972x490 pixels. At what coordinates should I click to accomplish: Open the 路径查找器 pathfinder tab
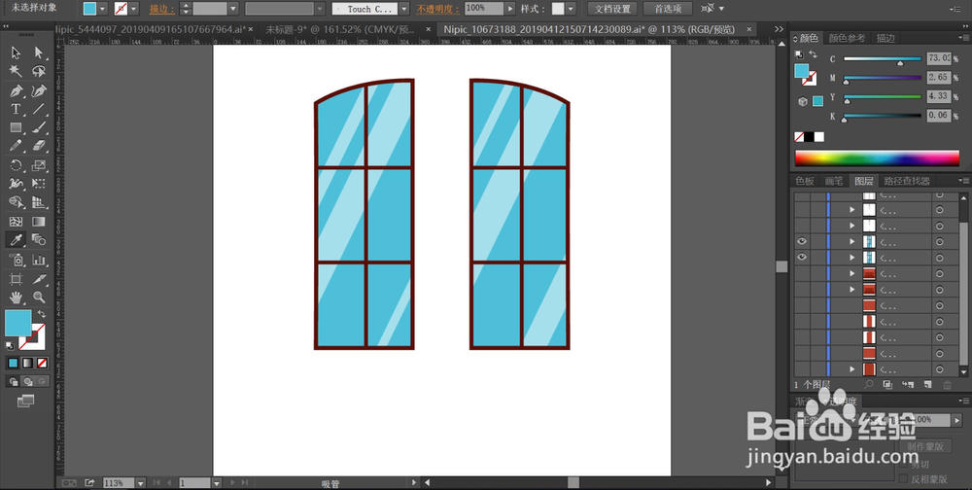pos(906,181)
